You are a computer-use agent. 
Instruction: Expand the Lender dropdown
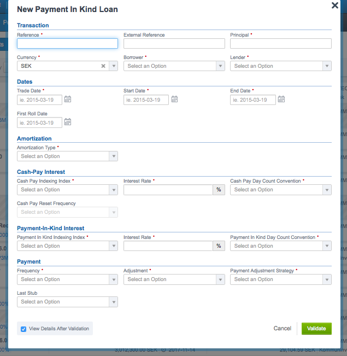280,66
